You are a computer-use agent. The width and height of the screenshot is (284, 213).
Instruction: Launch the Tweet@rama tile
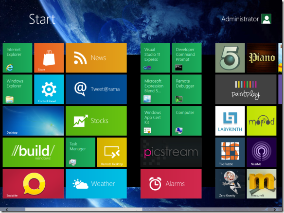pyautogui.click(x=96, y=89)
